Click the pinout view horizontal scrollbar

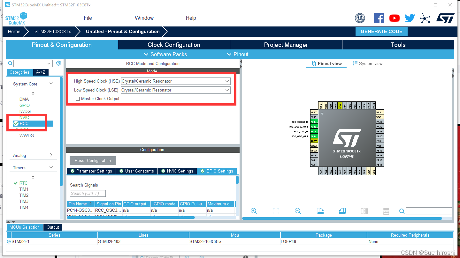342,218
